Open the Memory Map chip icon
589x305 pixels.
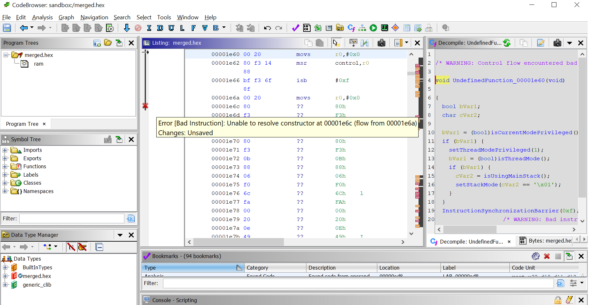point(384,28)
